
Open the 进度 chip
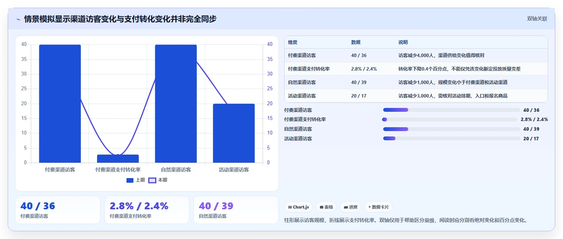[x=350, y=207]
